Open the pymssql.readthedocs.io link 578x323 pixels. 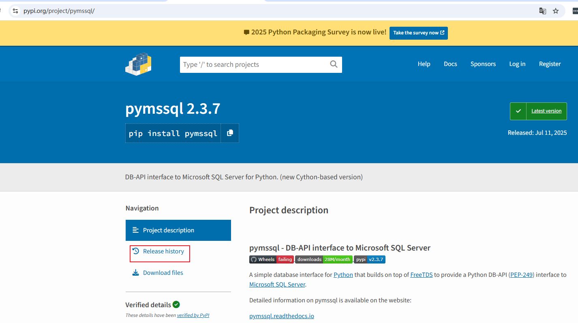(281, 316)
